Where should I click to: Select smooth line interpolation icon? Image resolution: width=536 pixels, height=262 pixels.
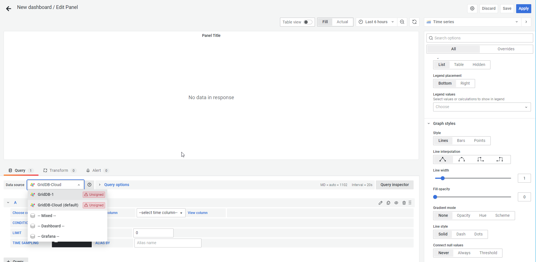click(462, 159)
